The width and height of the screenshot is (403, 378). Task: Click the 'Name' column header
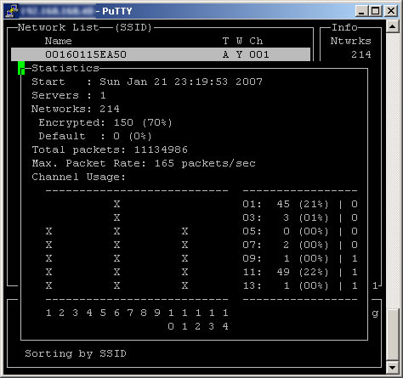tap(58, 41)
